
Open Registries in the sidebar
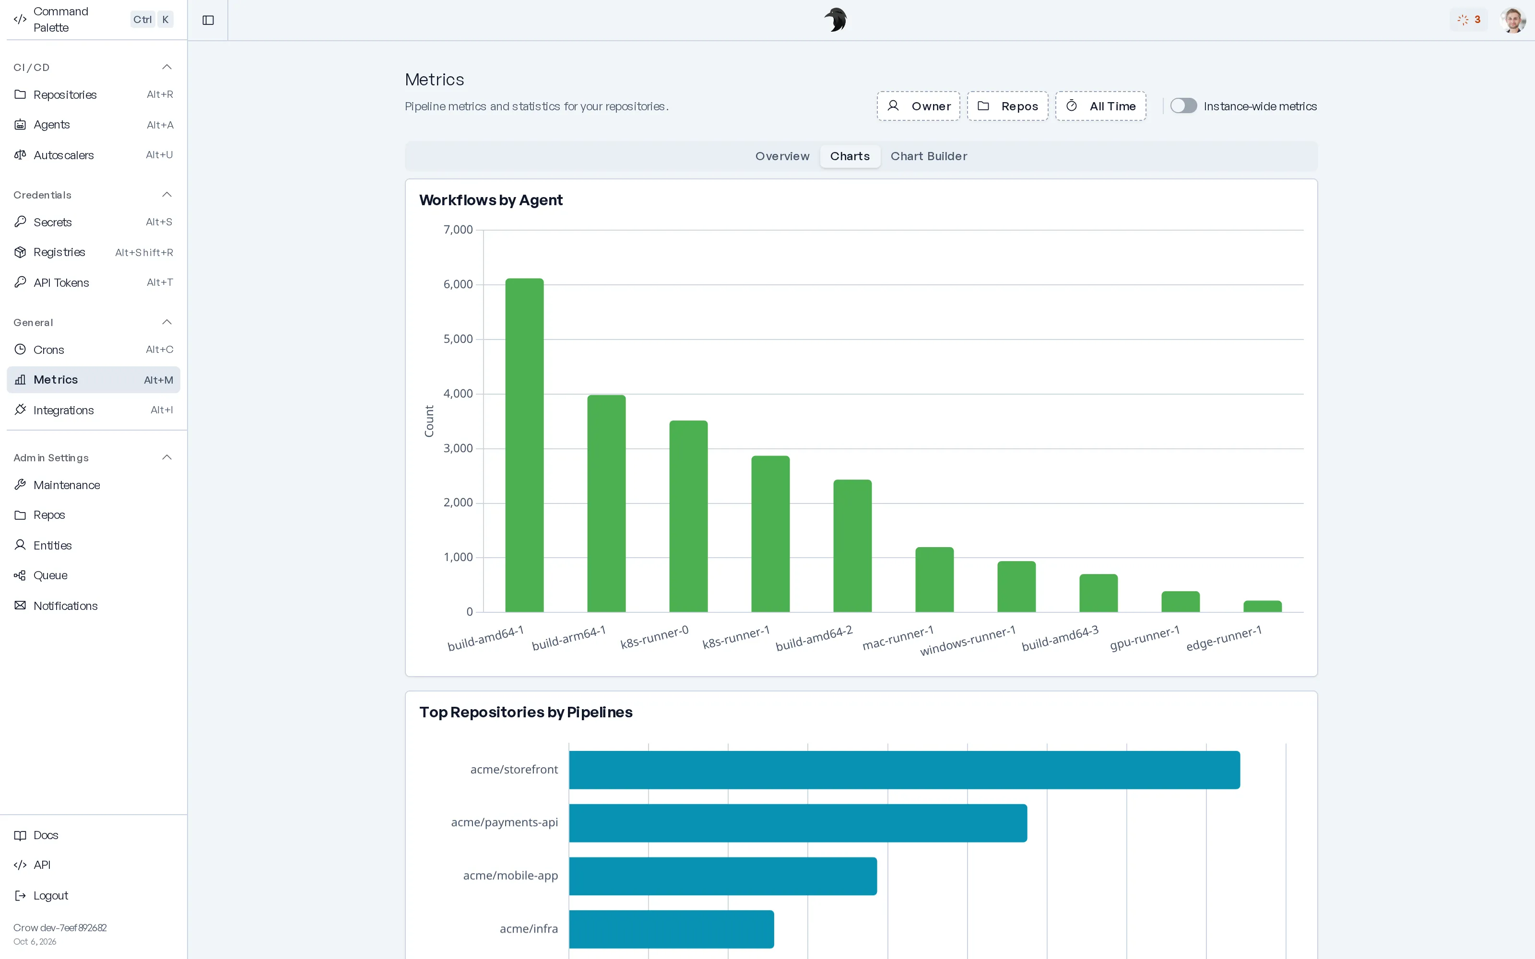pos(93,252)
